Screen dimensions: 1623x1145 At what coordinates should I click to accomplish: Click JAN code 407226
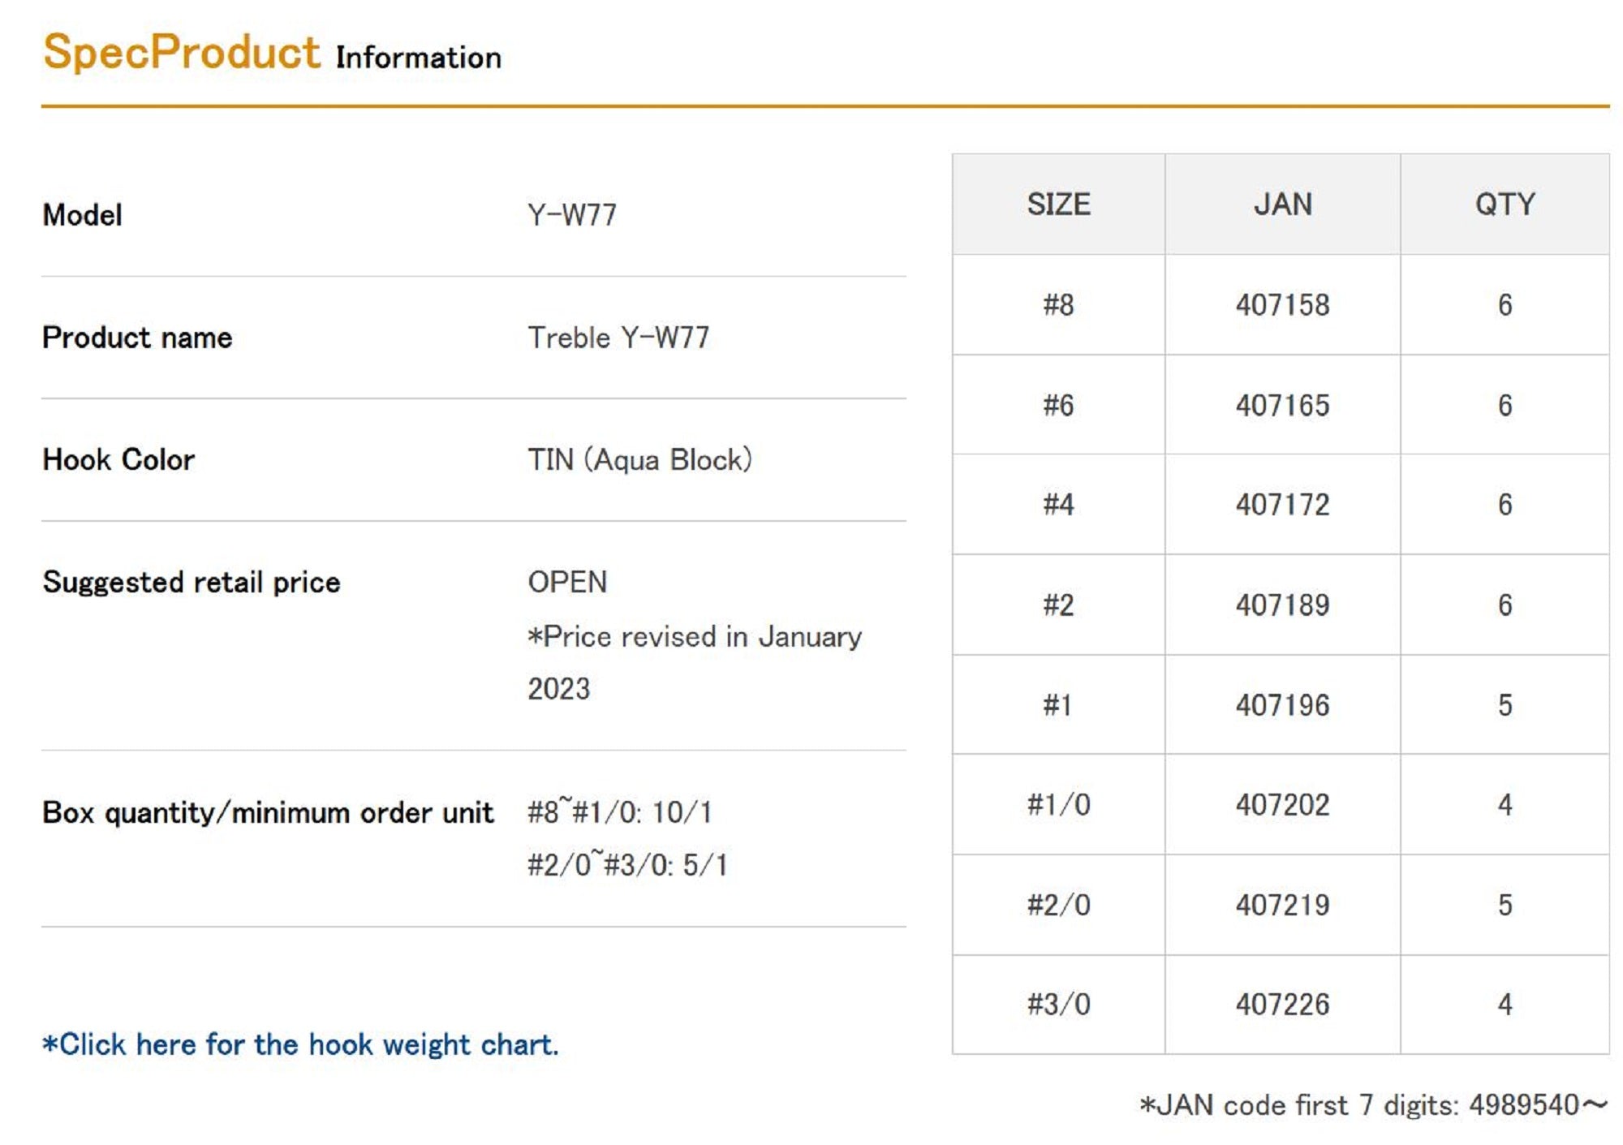tap(1282, 1005)
